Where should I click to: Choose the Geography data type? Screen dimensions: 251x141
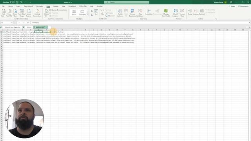coord(82,13)
